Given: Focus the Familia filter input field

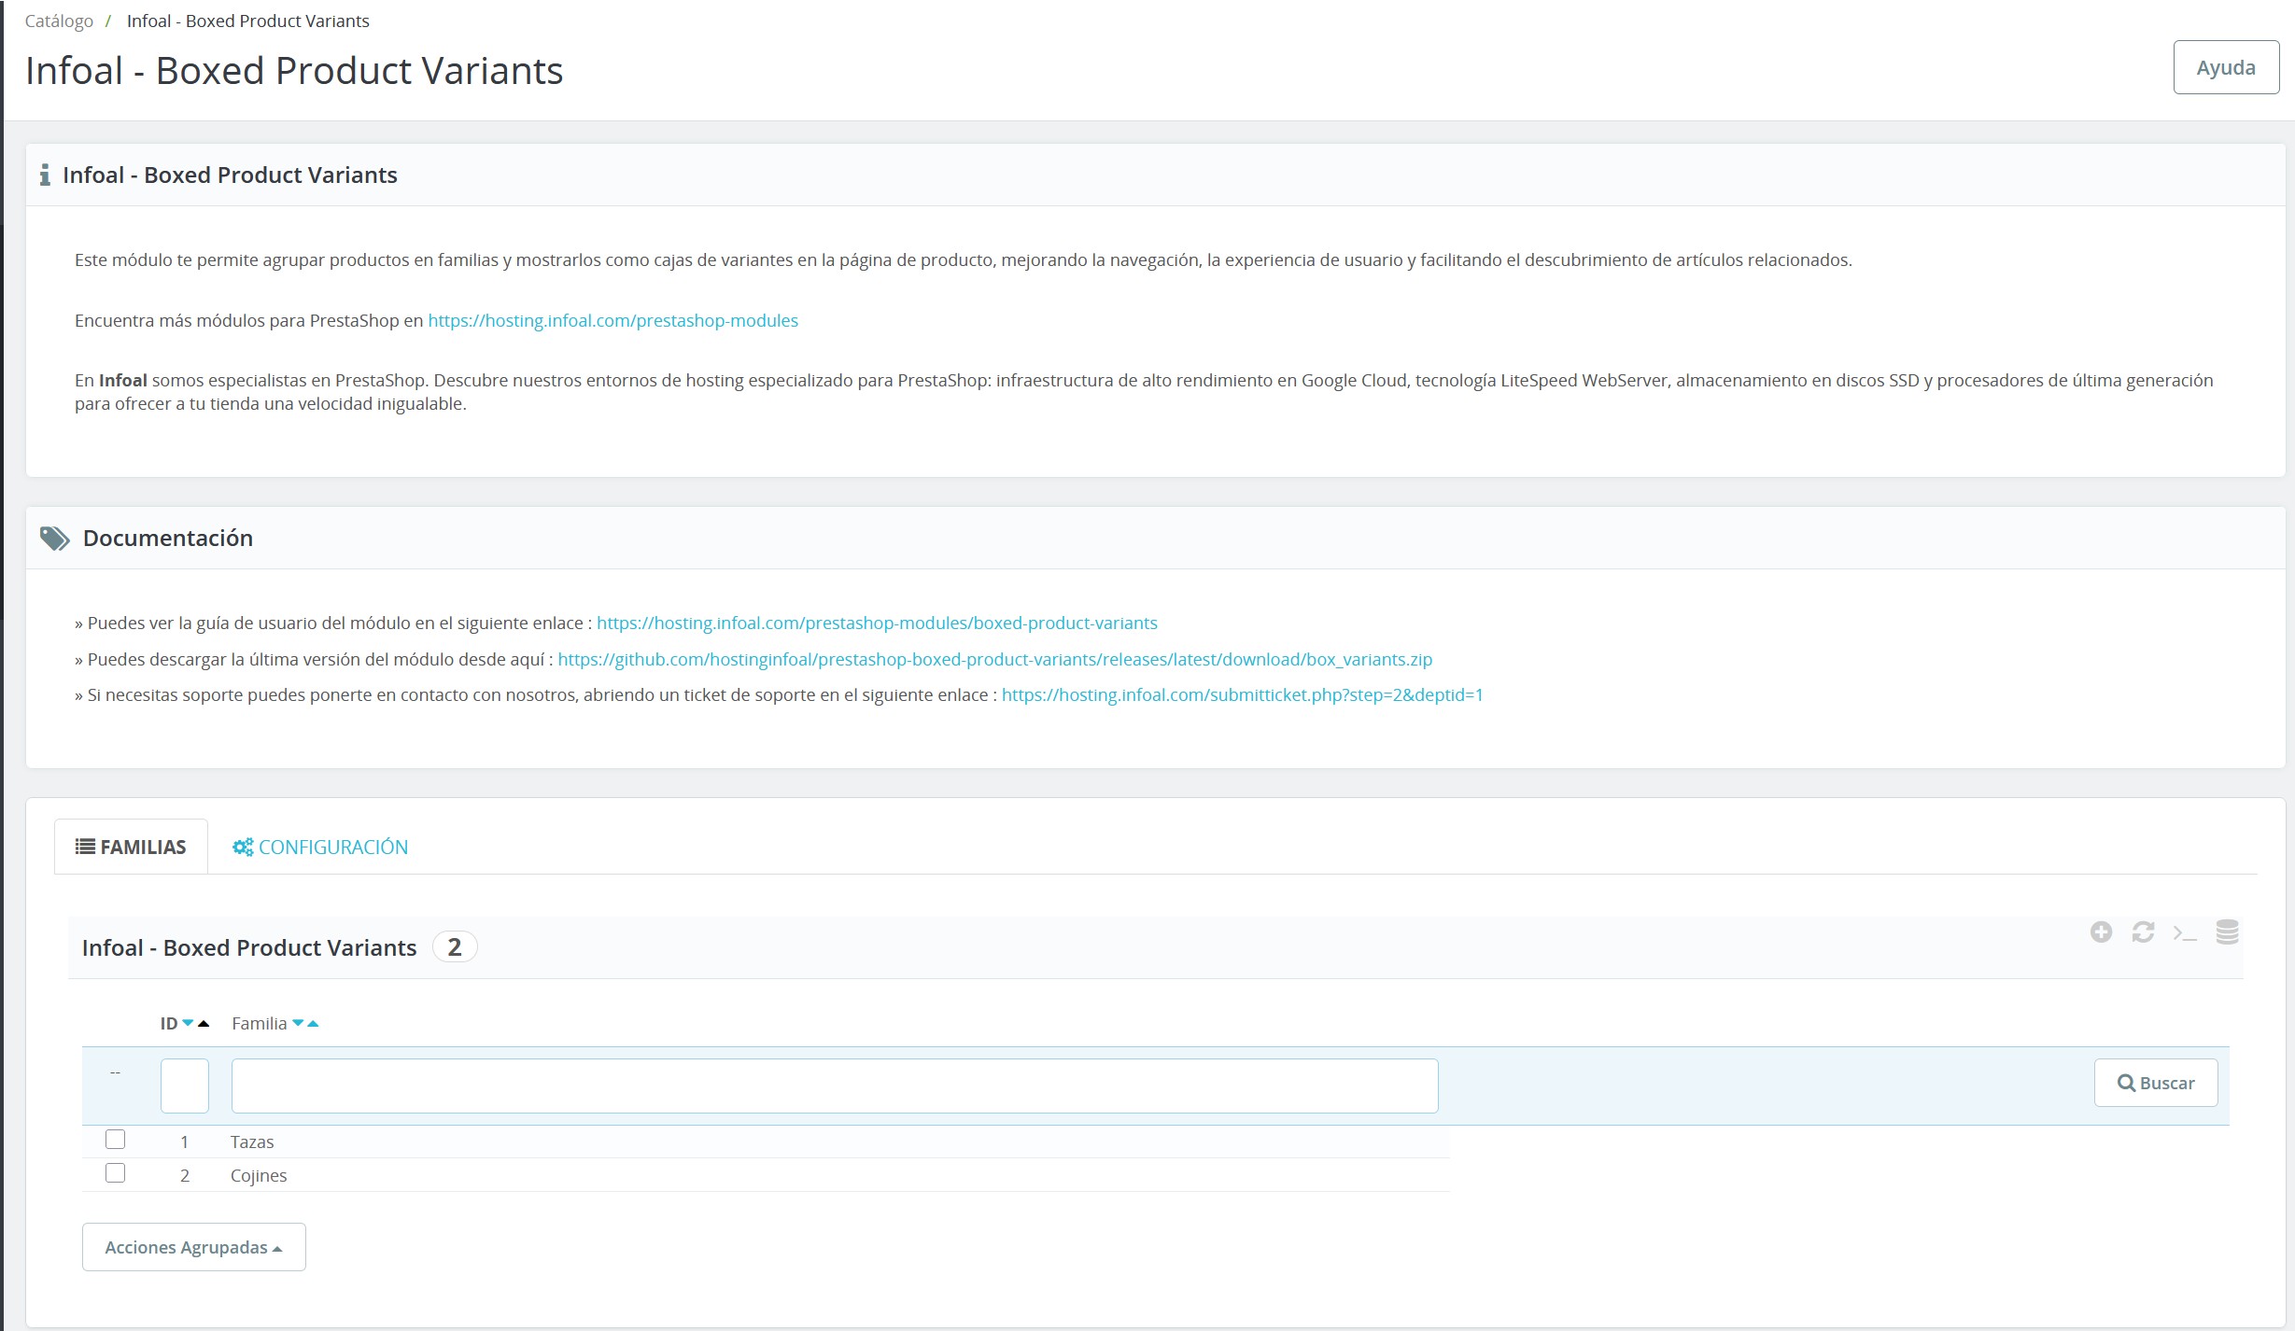Looking at the screenshot, I should pos(835,1086).
